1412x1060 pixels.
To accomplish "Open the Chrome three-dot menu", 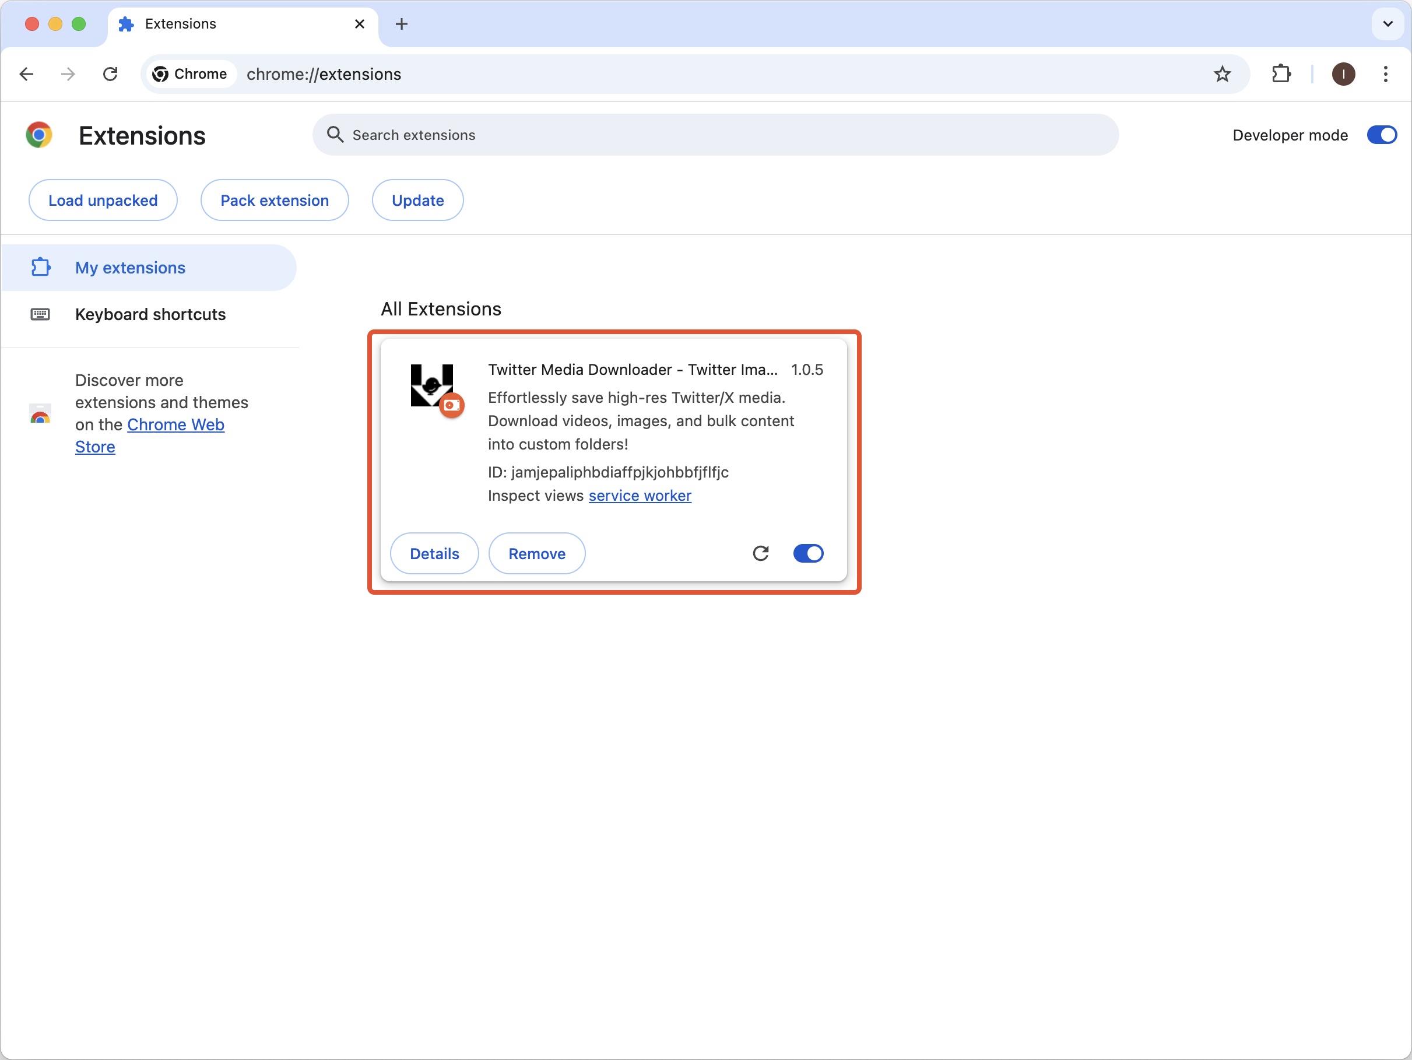I will [1385, 74].
